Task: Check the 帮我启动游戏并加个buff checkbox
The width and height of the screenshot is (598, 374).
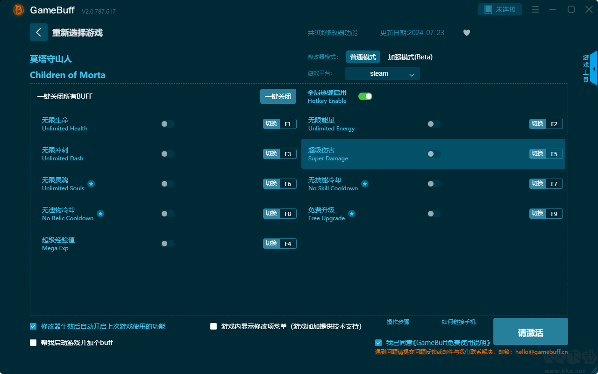Action: (x=33, y=343)
